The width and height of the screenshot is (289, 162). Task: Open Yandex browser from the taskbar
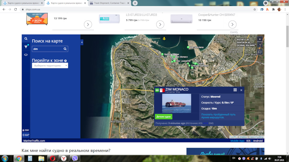coord(64,158)
